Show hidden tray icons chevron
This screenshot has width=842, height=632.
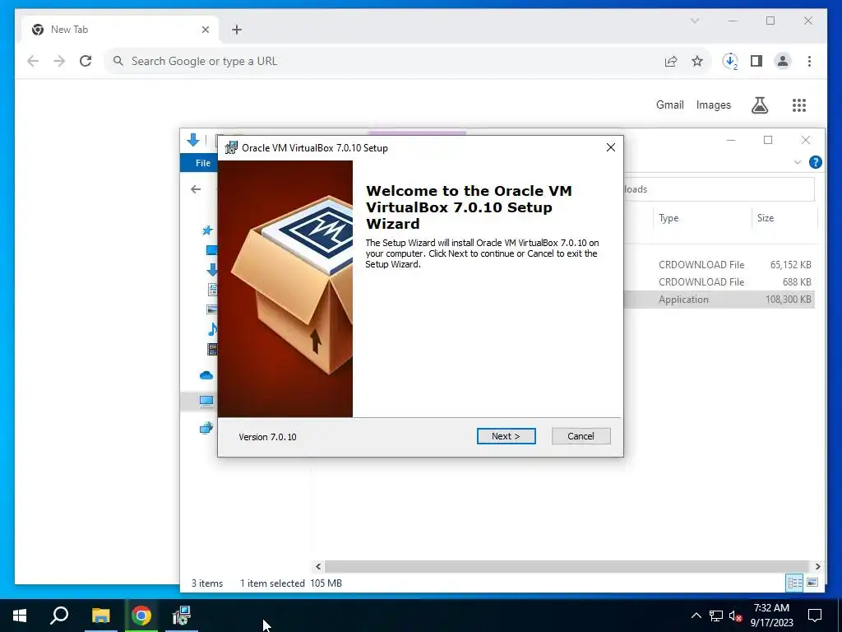(x=696, y=616)
